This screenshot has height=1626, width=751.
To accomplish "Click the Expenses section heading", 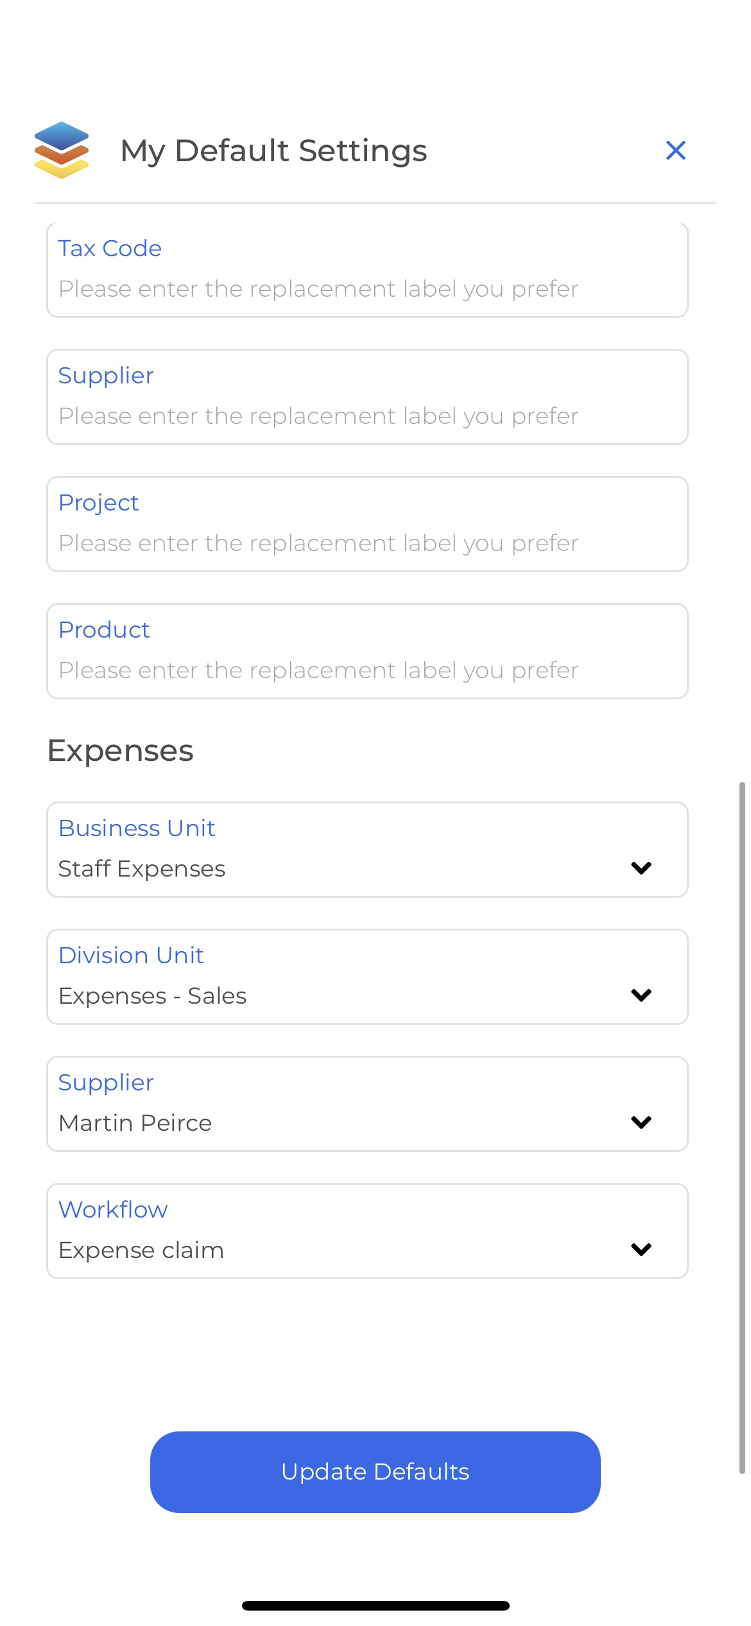I will tap(121, 751).
